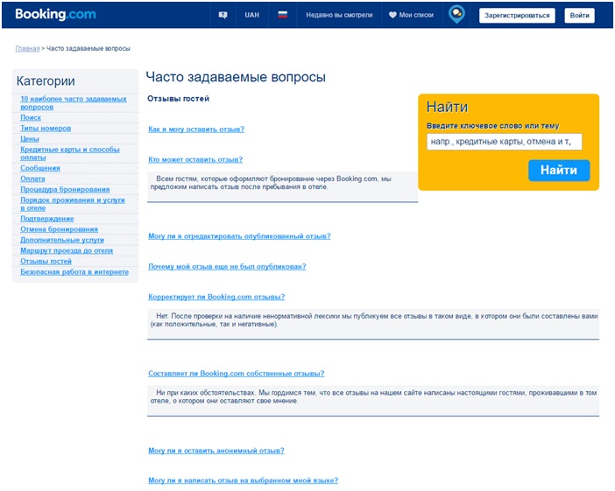
Task: Expand Почему мой отзыв еще не был опубликован?
Action: (x=227, y=266)
